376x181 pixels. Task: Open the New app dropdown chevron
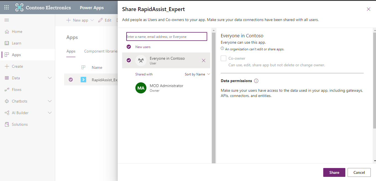tap(92, 20)
